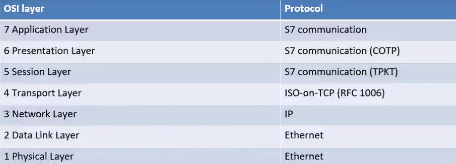Select the 3 Network Layer cell

[x=140, y=115]
